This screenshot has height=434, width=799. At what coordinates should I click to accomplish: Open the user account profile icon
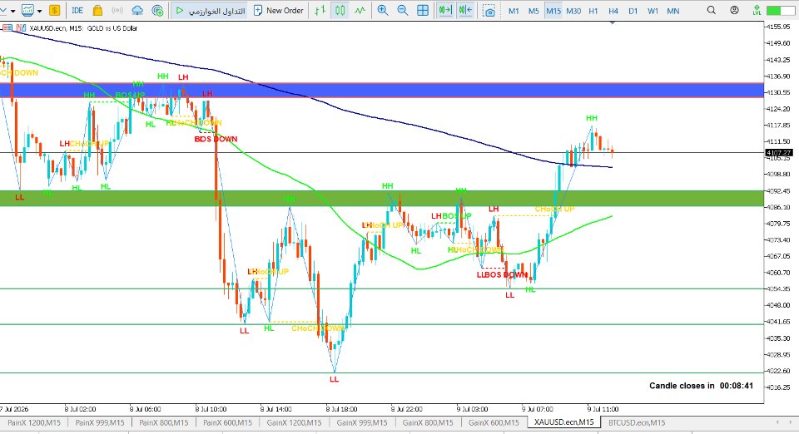click(x=734, y=10)
